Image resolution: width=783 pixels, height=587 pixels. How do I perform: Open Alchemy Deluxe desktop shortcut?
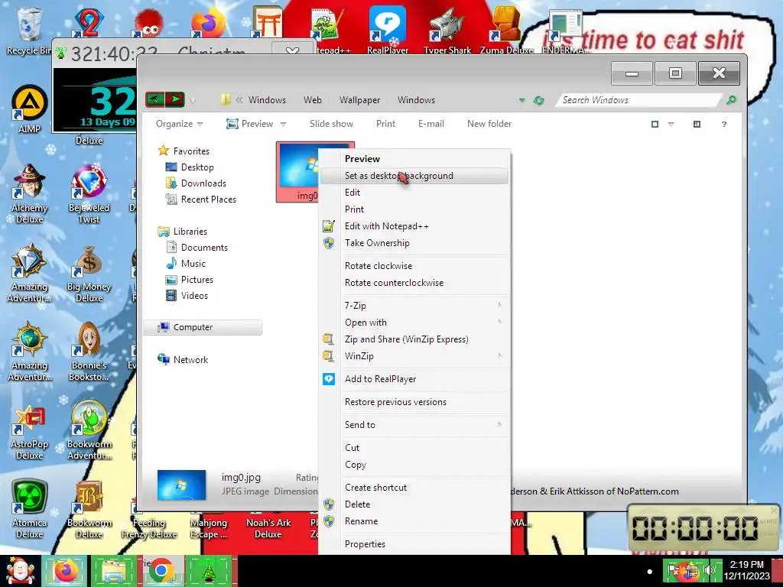click(30, 193)
